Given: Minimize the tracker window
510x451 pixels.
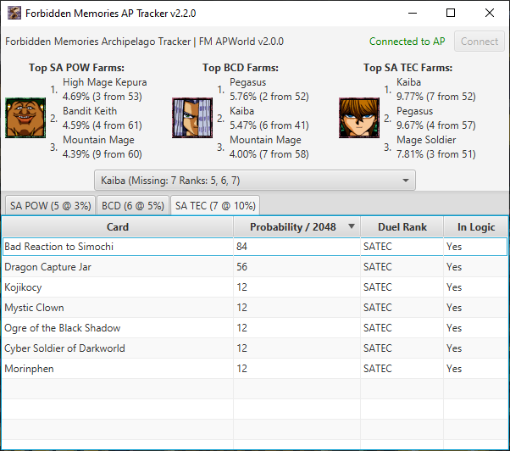Looking at the screenshot, I should [x=413, y=13].
